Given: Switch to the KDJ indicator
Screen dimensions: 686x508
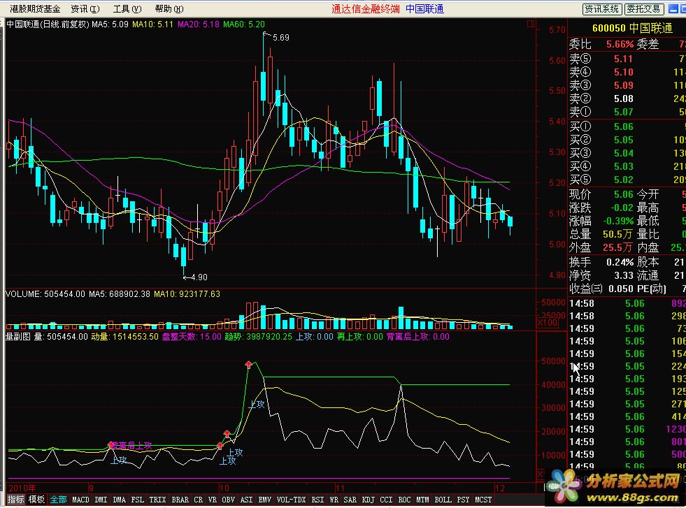Looking at the screenshot, I should click(x=369, y=499).
